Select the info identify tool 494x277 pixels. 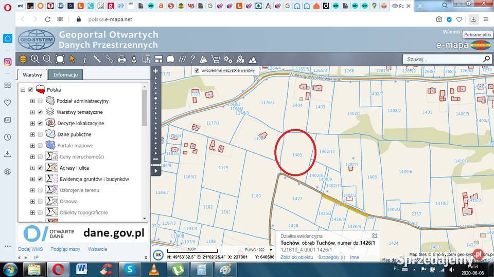pyautogui.click(x=85, y=59)
